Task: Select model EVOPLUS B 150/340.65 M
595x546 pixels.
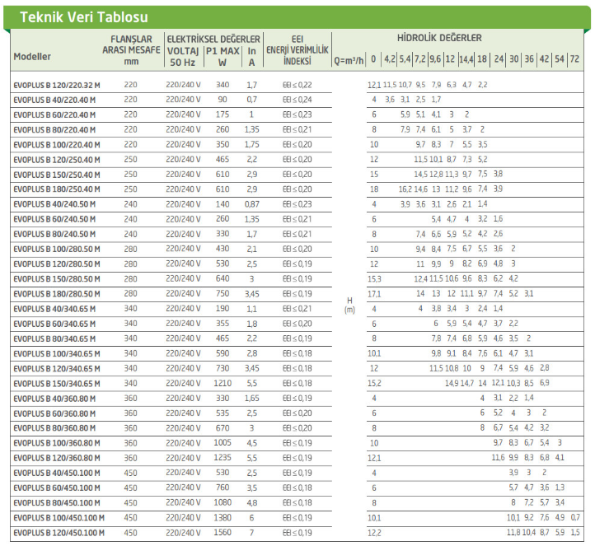Action: (x=57, y=384)
